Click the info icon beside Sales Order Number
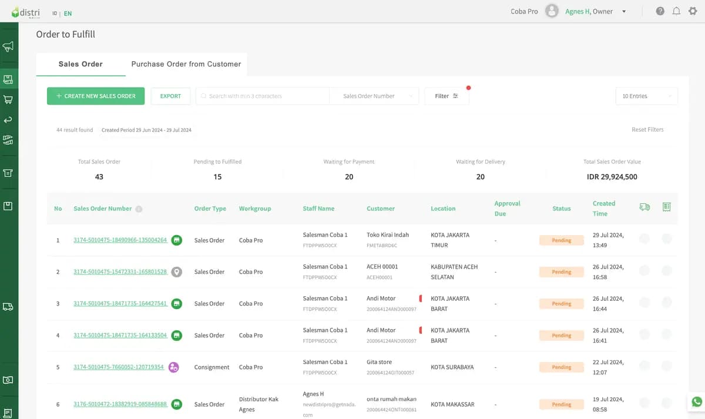 click(139, 209)
